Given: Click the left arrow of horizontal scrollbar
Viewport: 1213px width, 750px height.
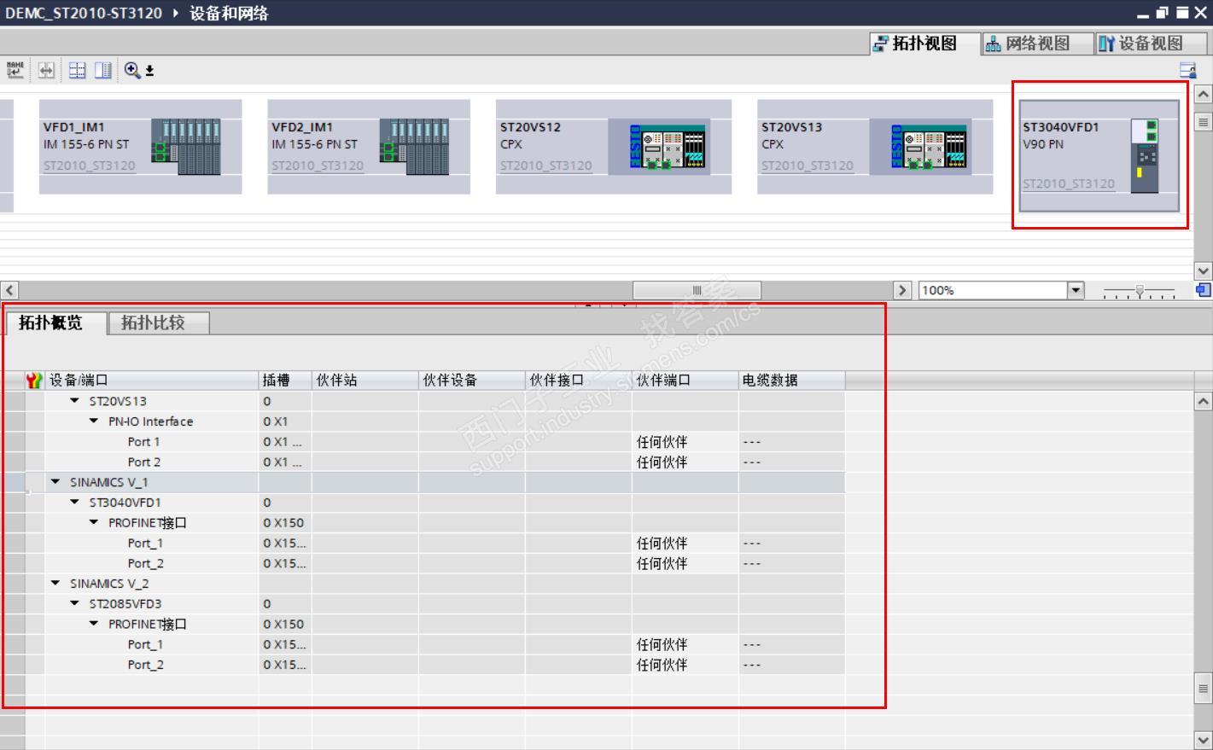Looking at the screenshot, I should [9, 290].
